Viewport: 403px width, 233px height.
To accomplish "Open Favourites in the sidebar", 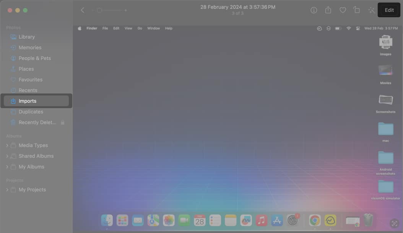I will pyautogui.click(x=36, y=79).
